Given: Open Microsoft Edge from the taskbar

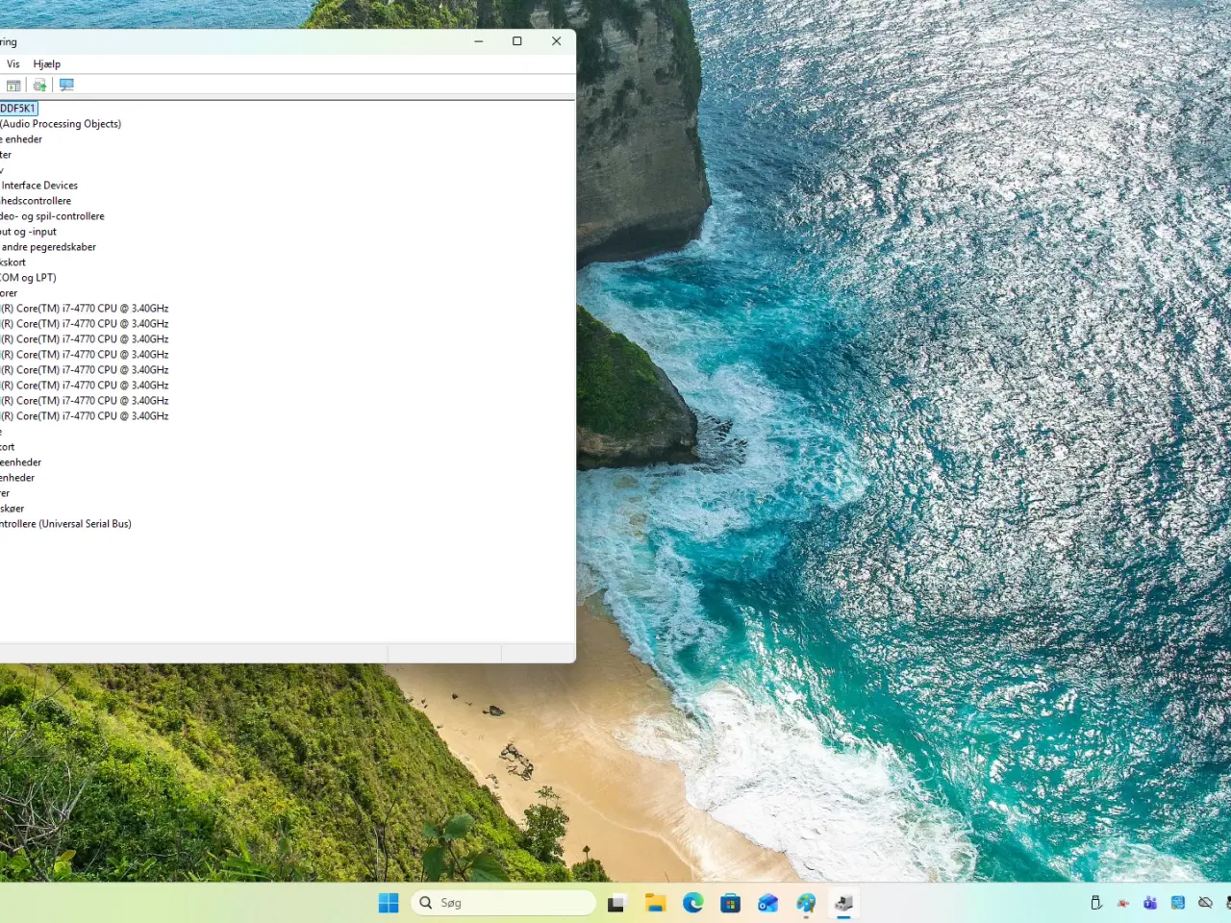Looking at the screenshot, I should 693,902.
